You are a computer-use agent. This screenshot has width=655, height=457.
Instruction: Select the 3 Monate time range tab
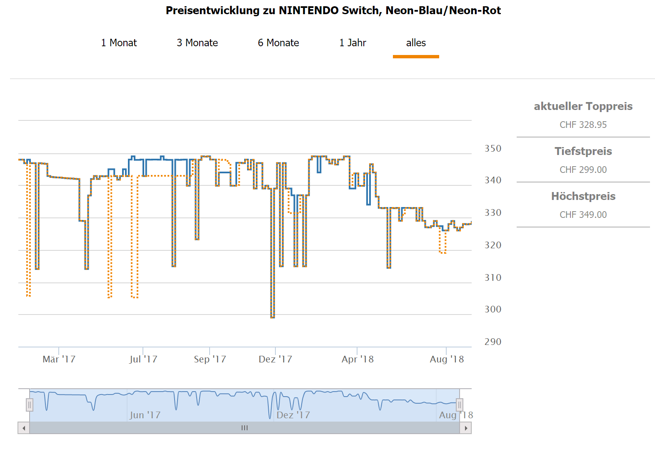click(x=197, y=43)
